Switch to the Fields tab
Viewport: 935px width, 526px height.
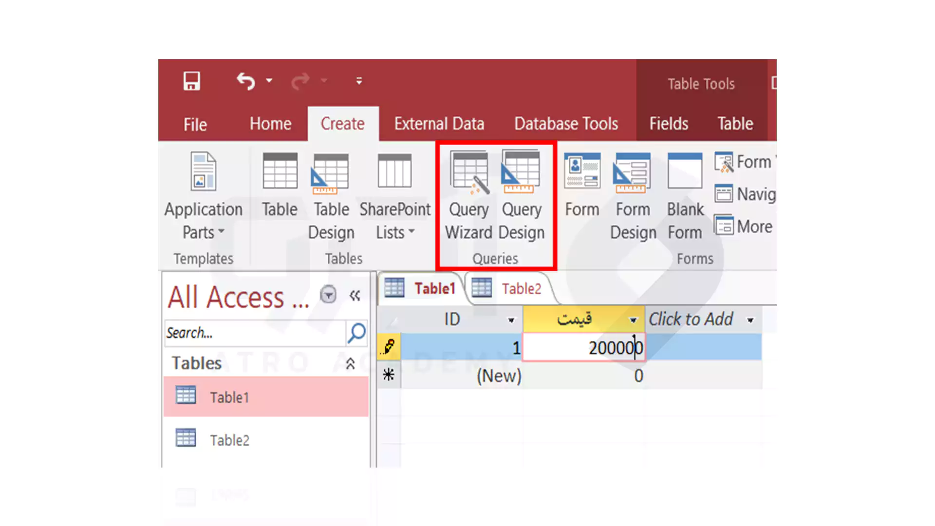pos(669,124)
